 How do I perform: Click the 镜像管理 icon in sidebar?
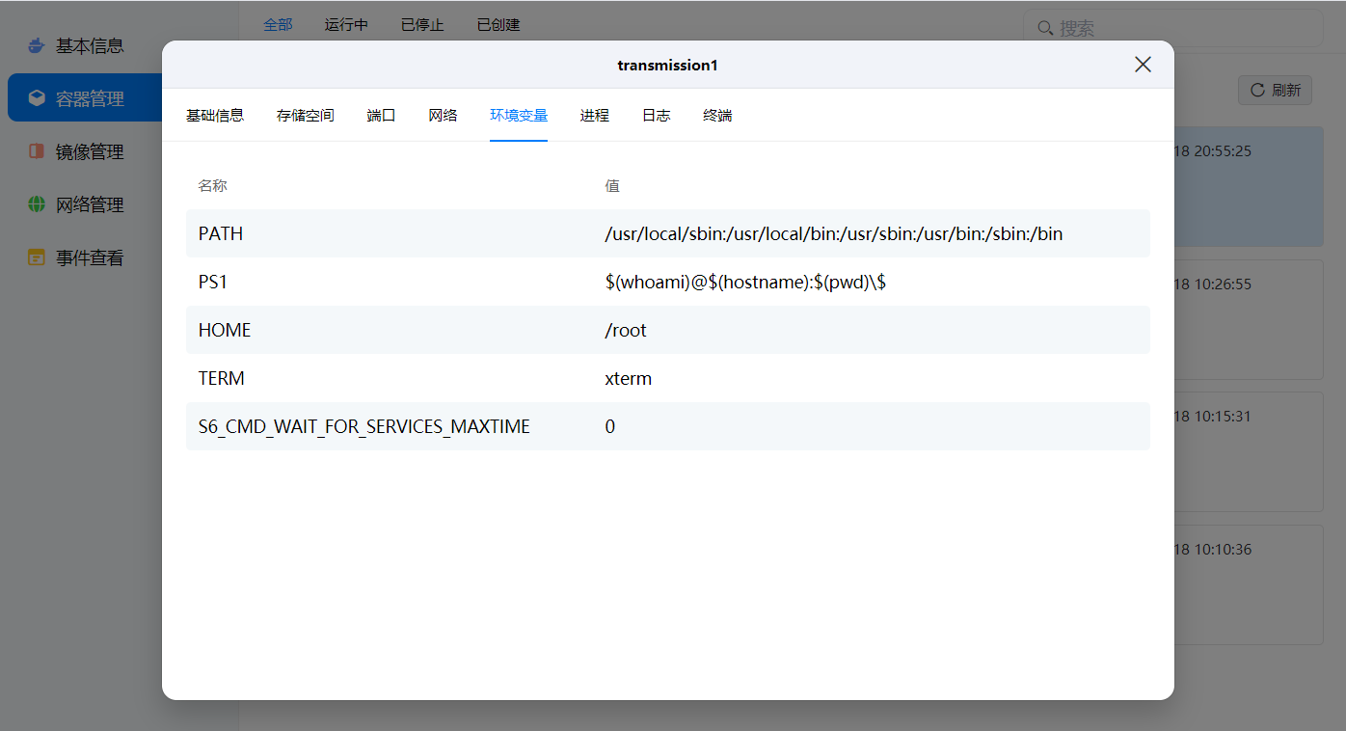(37, 151)
